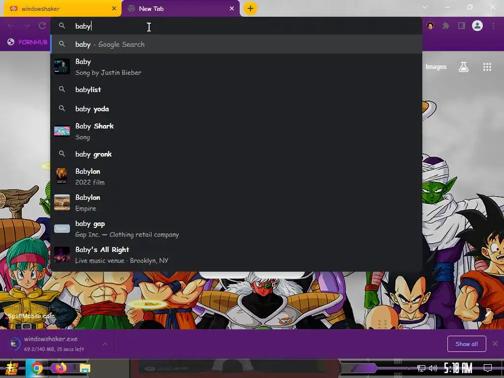Pick Babylon 2022 film suggestion
The height and width of the screenshot is (378, 504).
click(x=236, y=177)
